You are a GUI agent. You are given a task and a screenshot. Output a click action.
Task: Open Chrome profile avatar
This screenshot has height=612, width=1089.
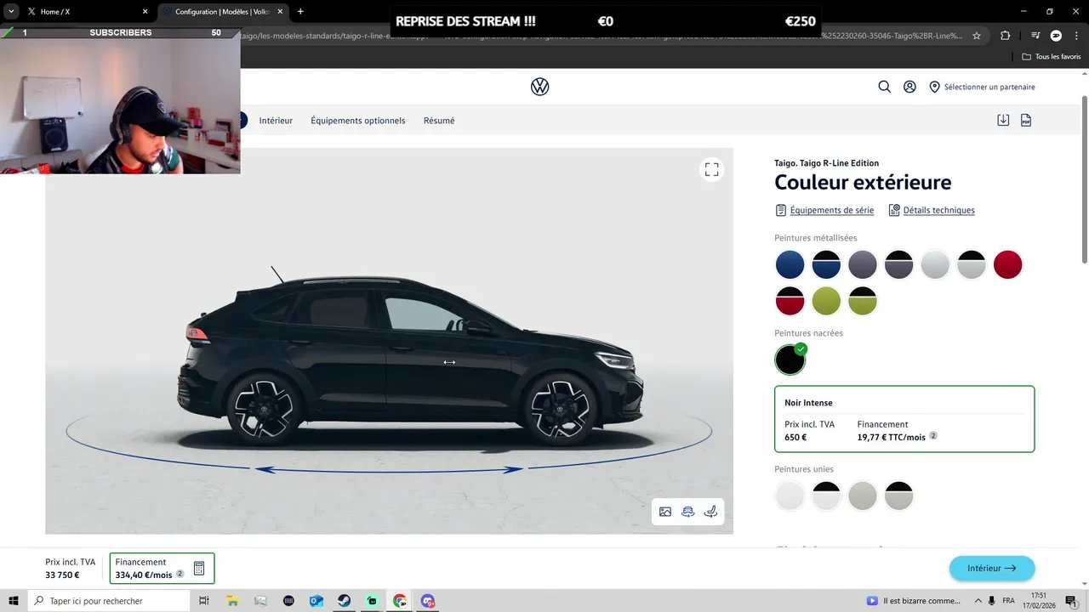click(x=1056, y=36)
